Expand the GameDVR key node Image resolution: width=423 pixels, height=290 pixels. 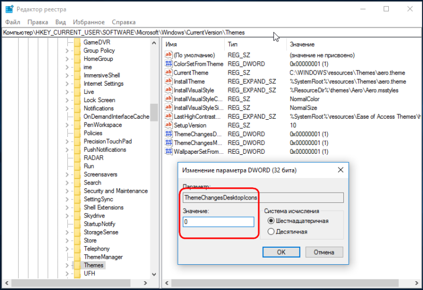(67, 42)
